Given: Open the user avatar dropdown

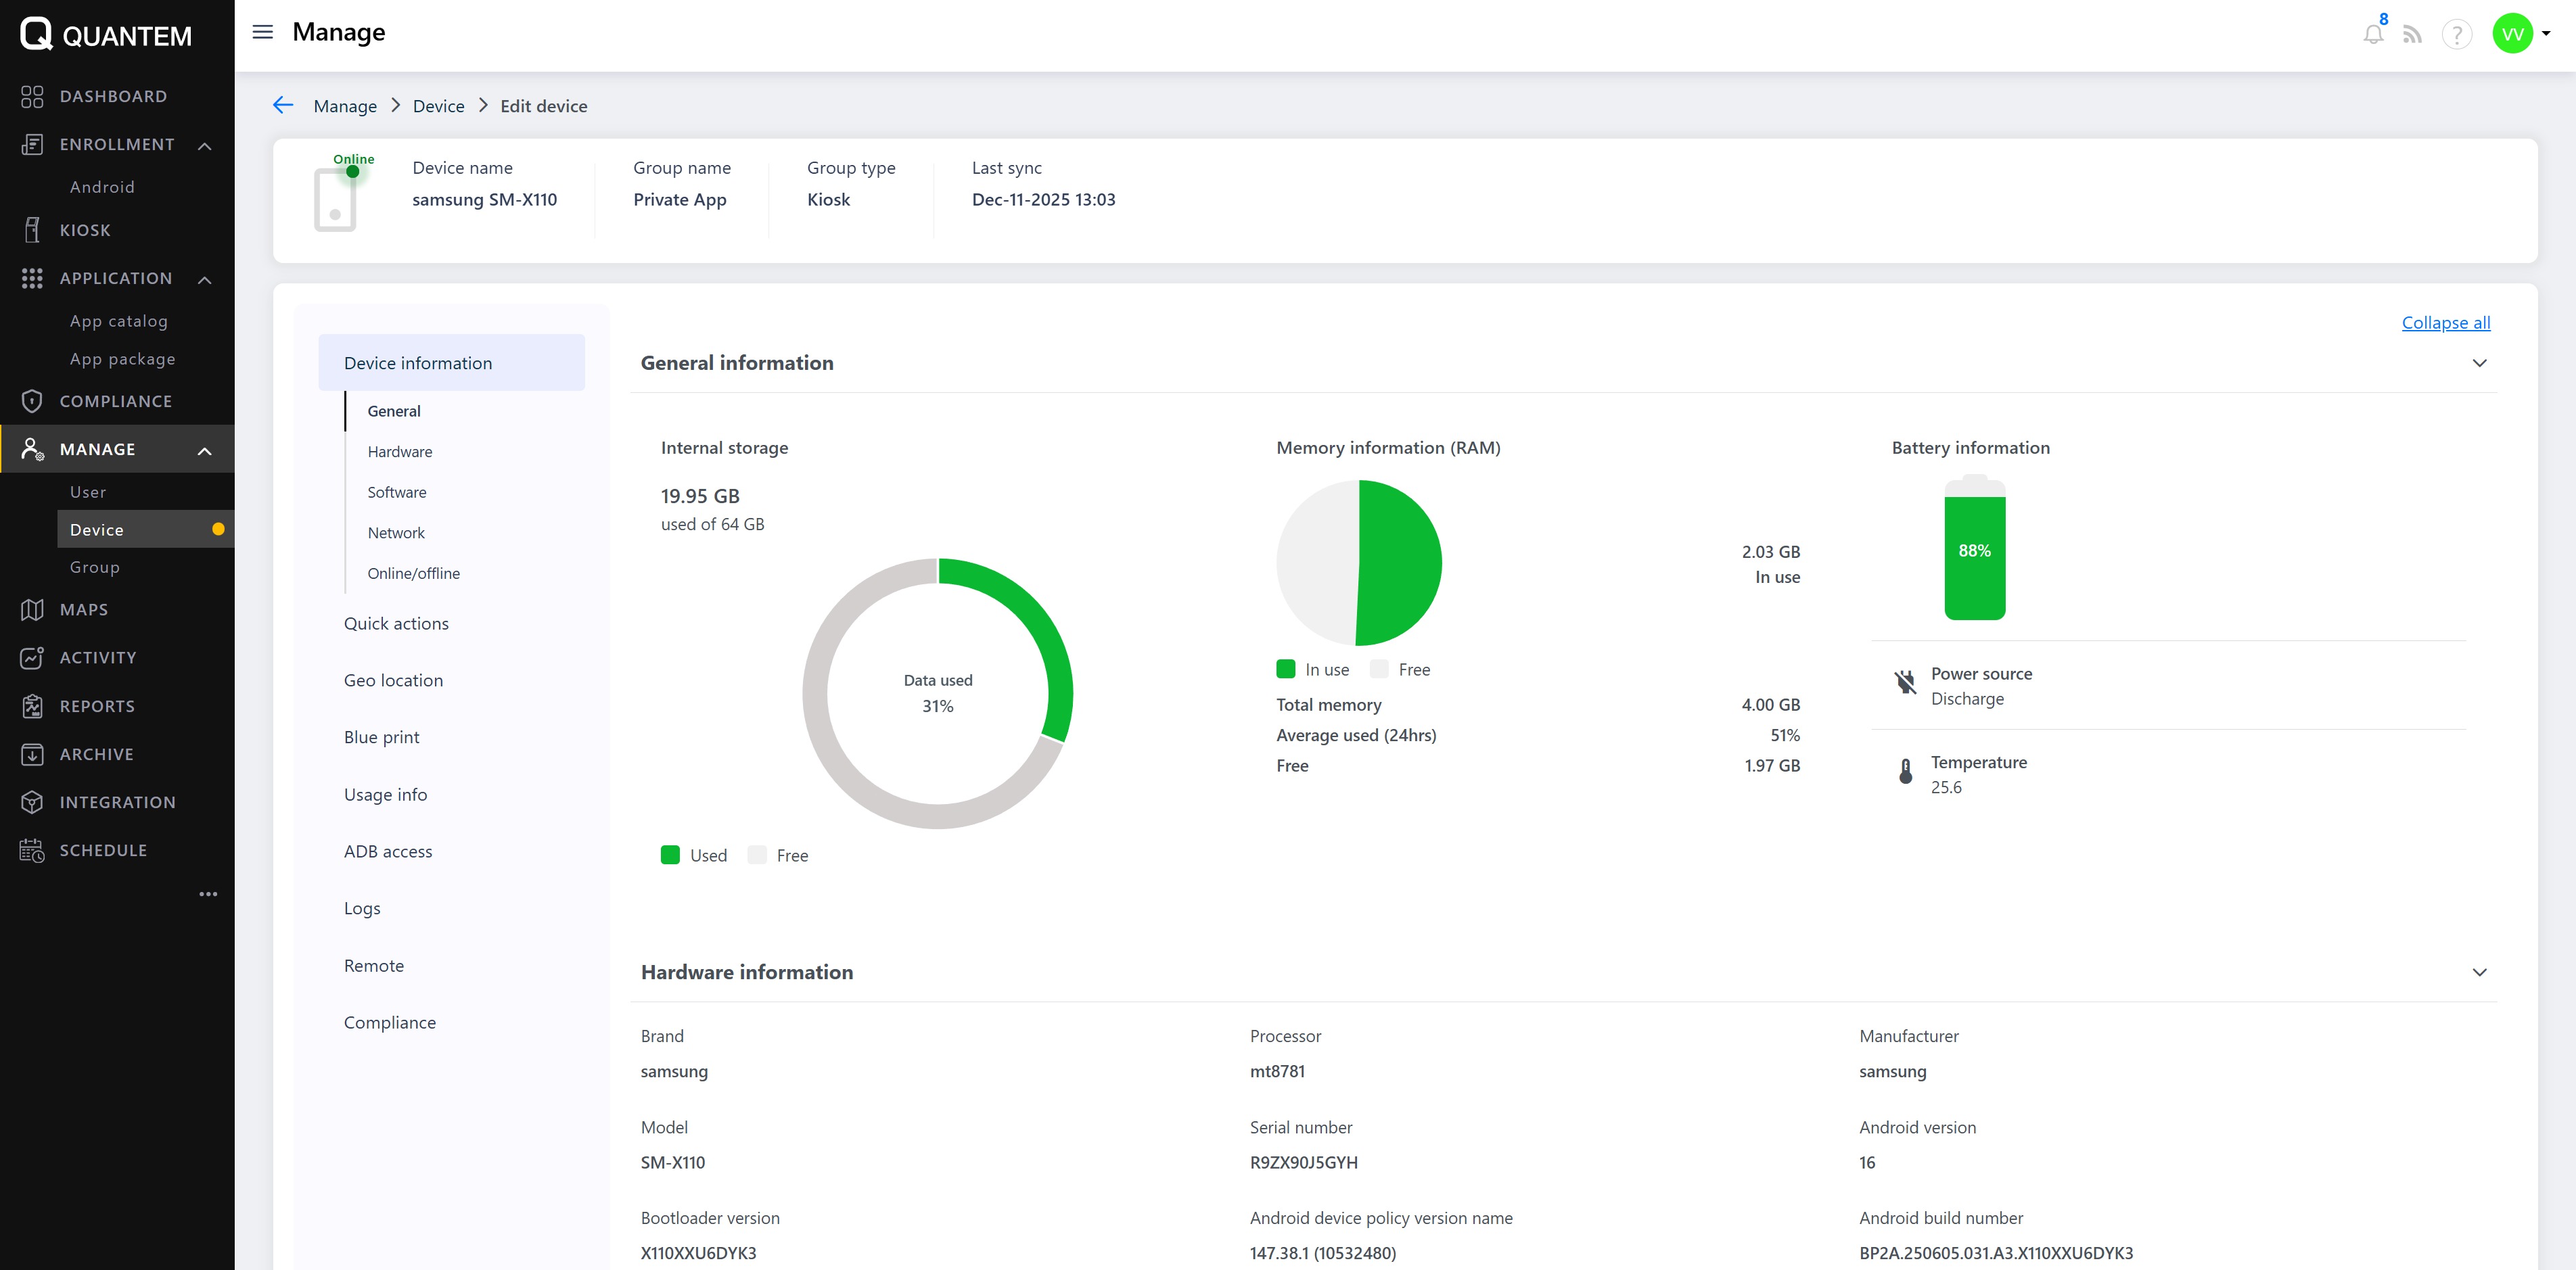Looking at the screenshot, I should point(2521,34).
